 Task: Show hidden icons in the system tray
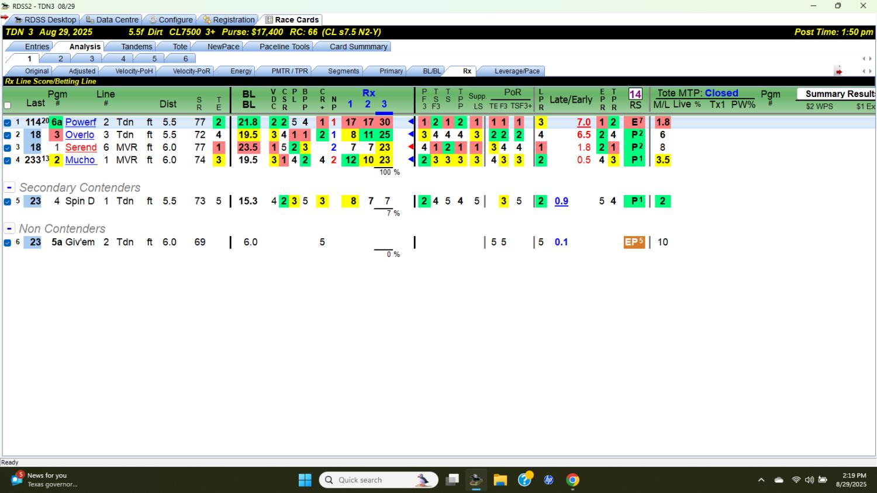[761, 480]
